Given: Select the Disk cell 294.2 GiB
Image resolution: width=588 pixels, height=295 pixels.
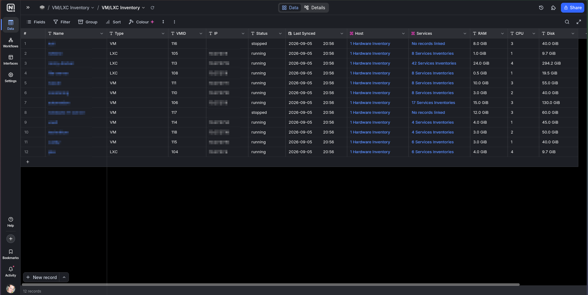Looking at the screenshot, I should (558, 63).
